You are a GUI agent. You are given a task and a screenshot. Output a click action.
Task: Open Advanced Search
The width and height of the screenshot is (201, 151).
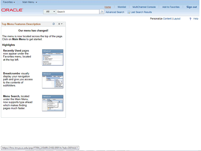coord(115,12)
